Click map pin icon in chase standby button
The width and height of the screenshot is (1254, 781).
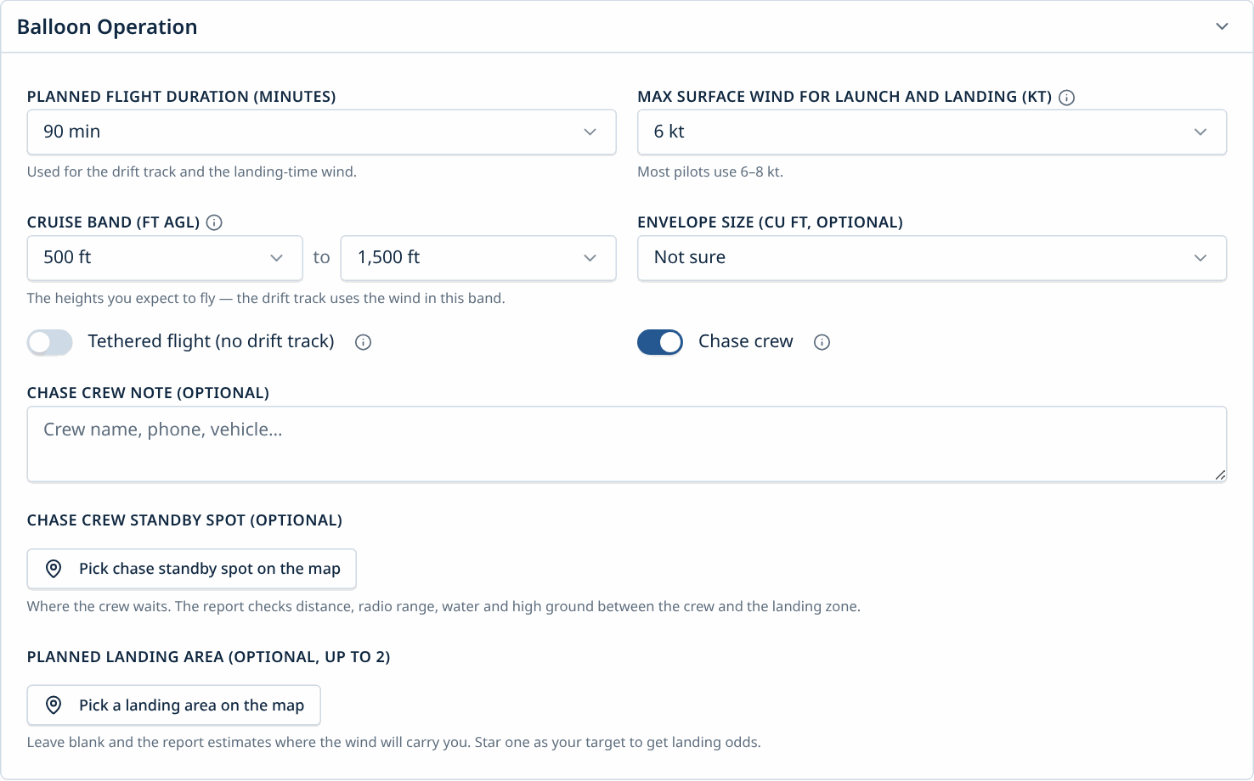tap(54, 569)
